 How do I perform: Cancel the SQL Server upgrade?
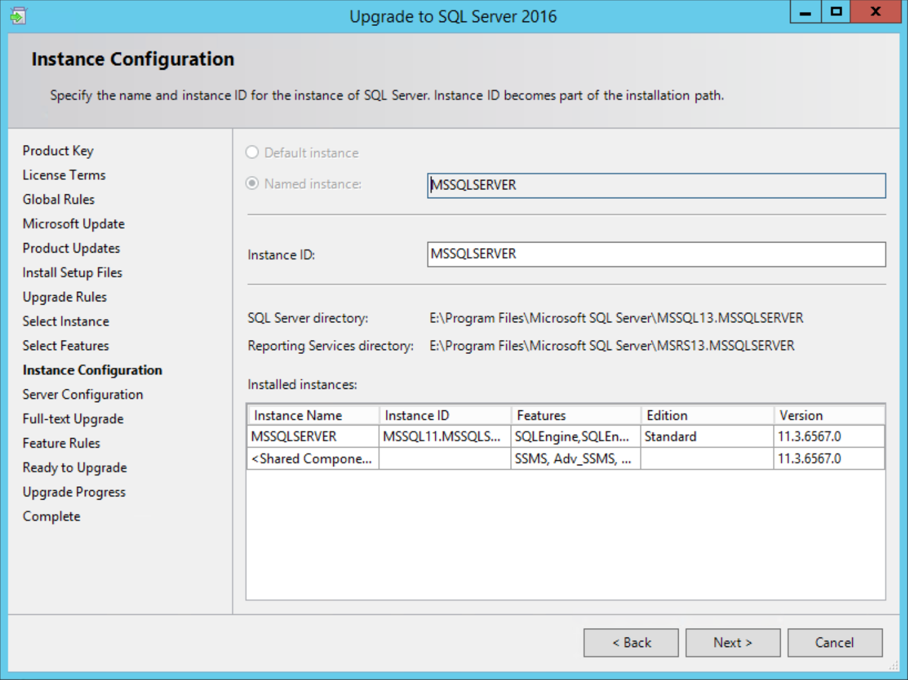(x=835, y=643)
